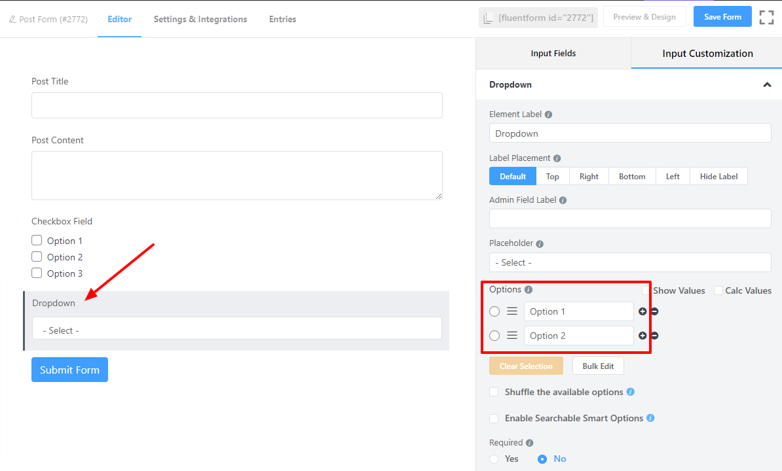Click the info icon next to Placeholder
Viewport: 782px width, 471px height.
540,244
